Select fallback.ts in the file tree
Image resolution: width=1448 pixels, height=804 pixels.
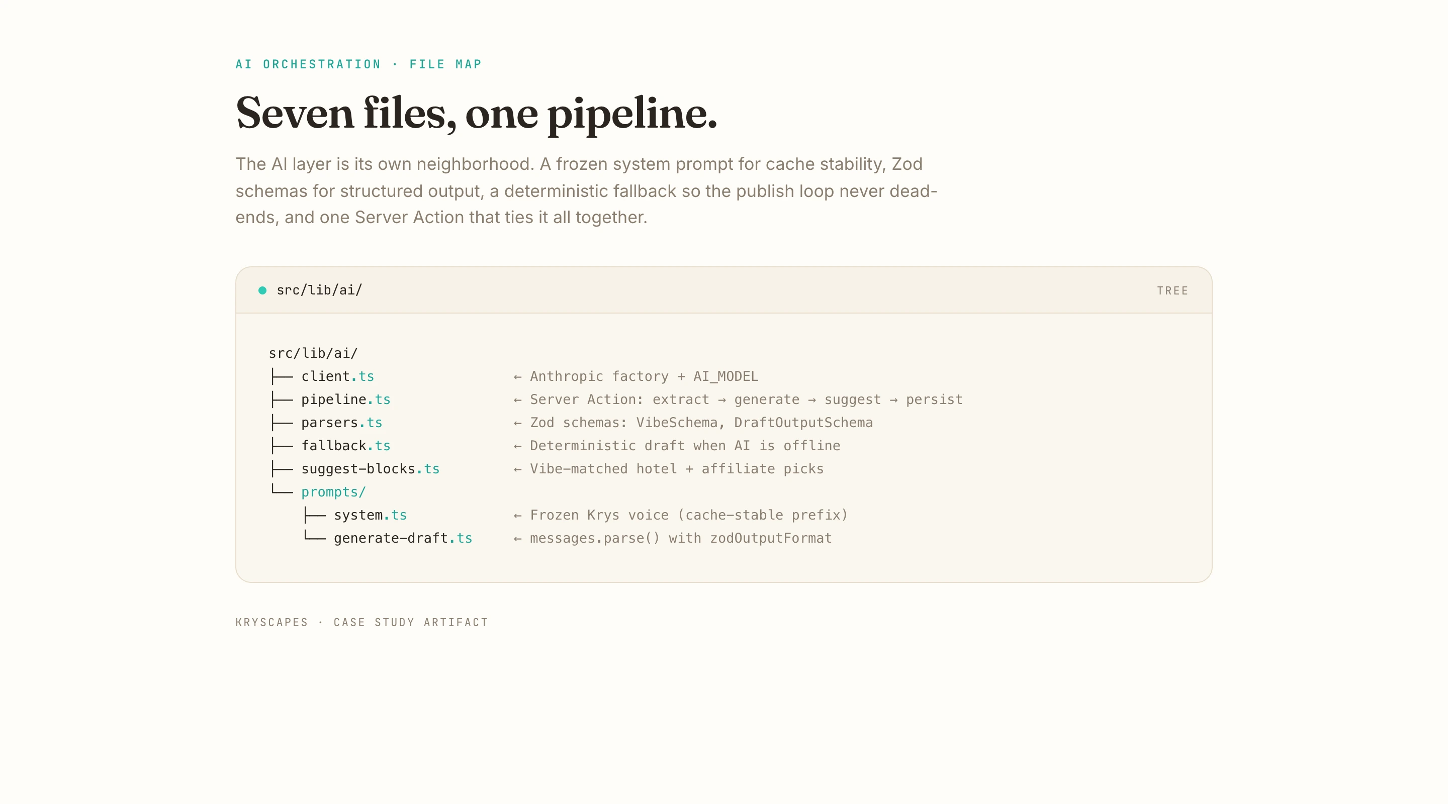345,446
